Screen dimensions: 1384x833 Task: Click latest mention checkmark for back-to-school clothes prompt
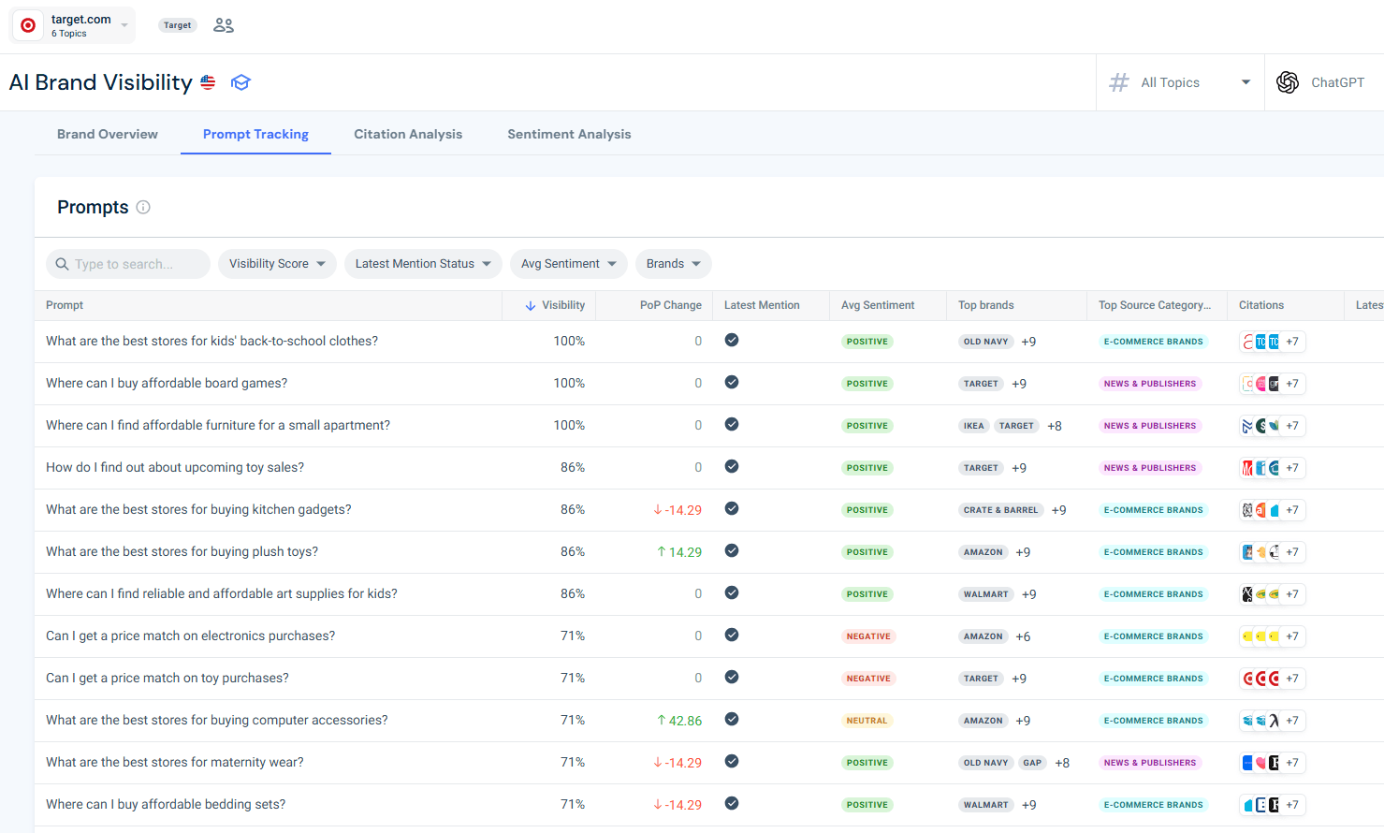732,340
